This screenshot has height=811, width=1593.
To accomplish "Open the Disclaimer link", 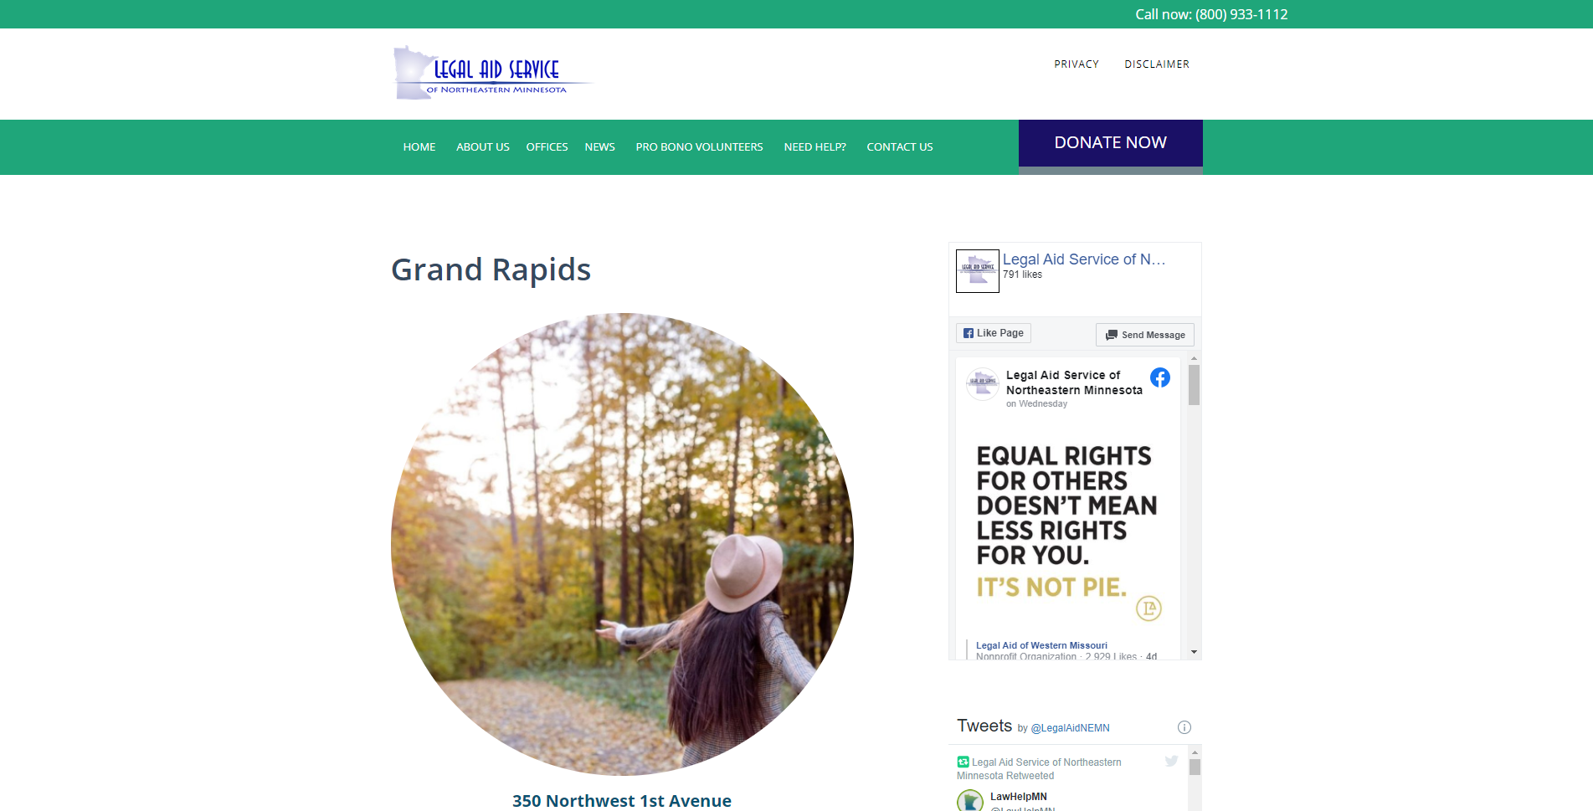I will pyautogui.click(x=1156, y=64).
